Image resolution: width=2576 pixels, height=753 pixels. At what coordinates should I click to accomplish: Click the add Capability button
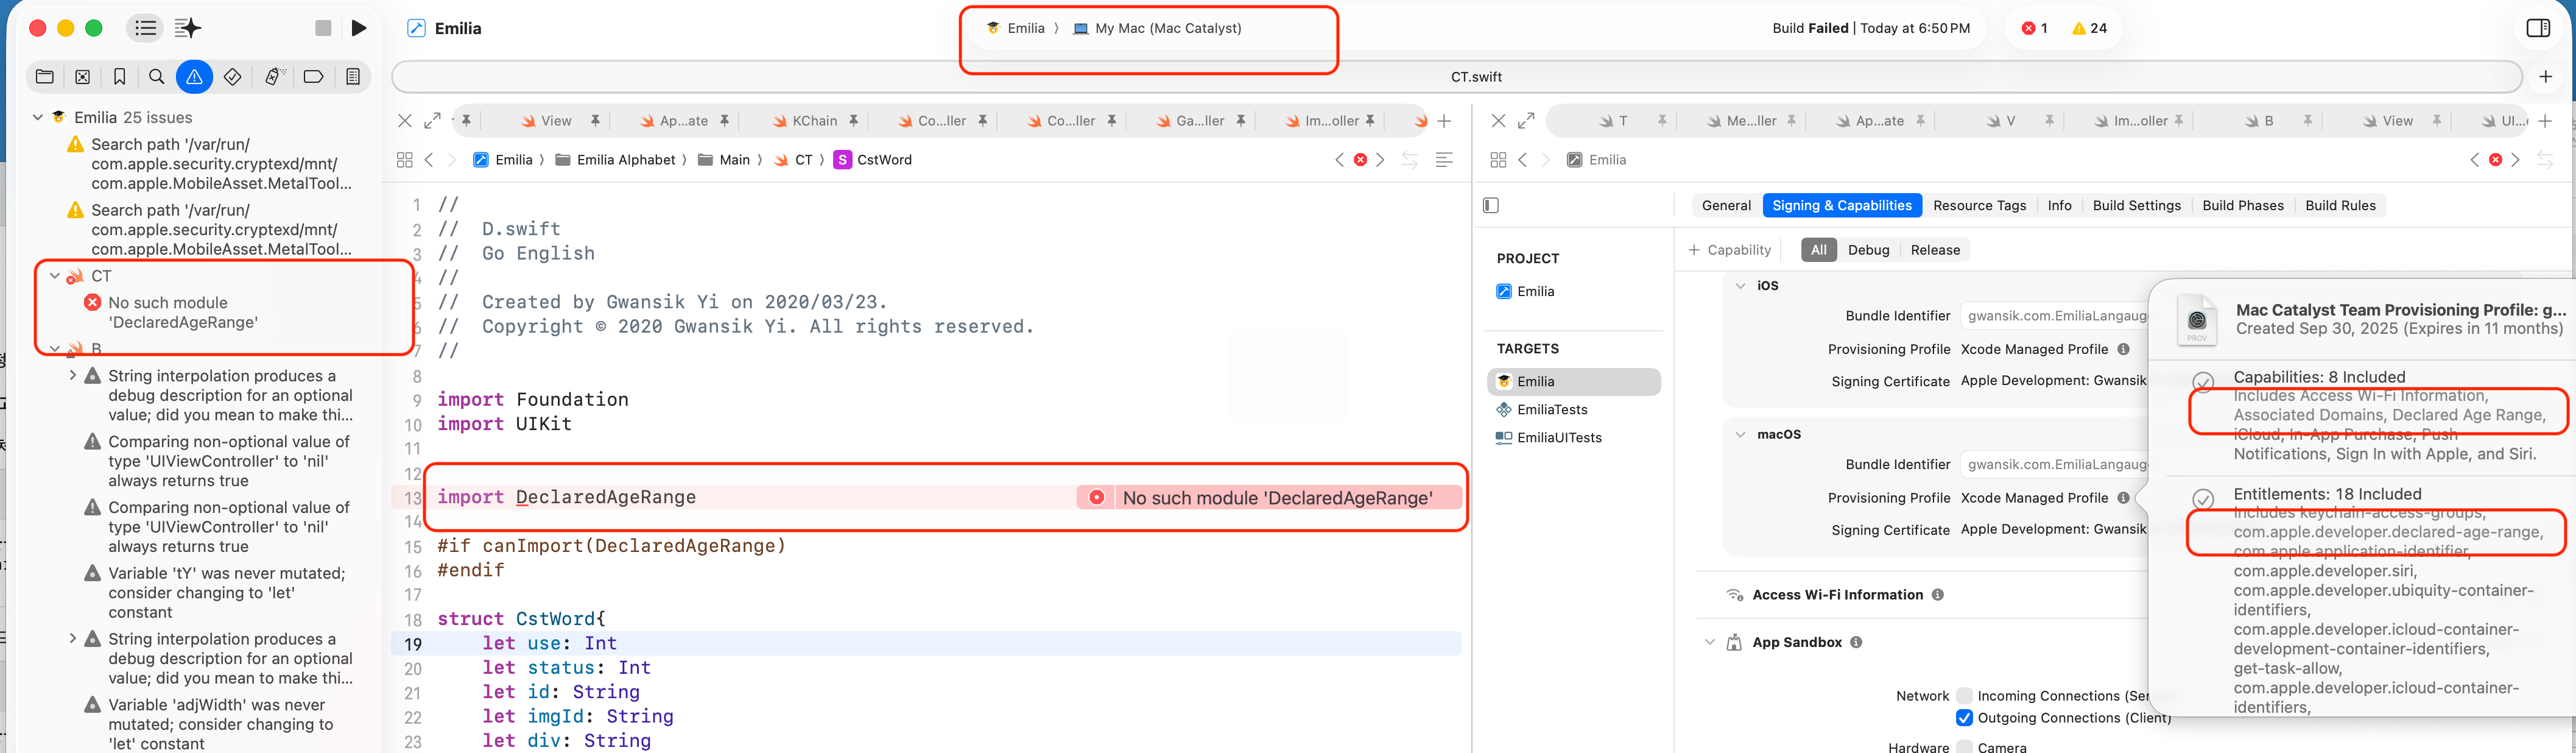(x=1729, y=250)
